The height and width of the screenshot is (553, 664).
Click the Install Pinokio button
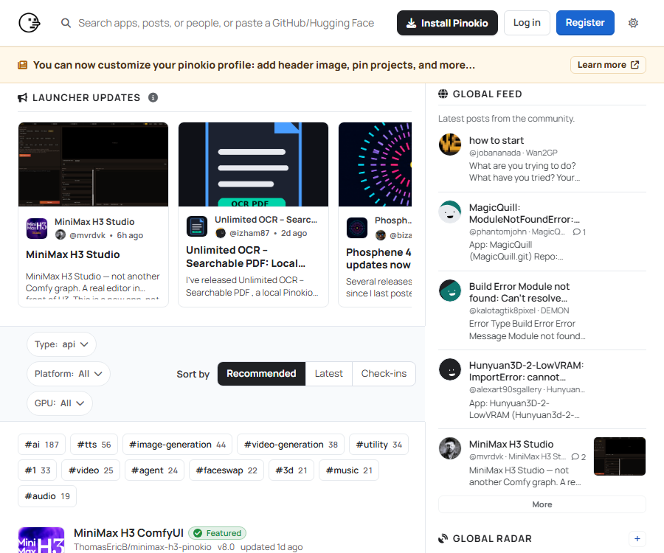coord(447,23)
